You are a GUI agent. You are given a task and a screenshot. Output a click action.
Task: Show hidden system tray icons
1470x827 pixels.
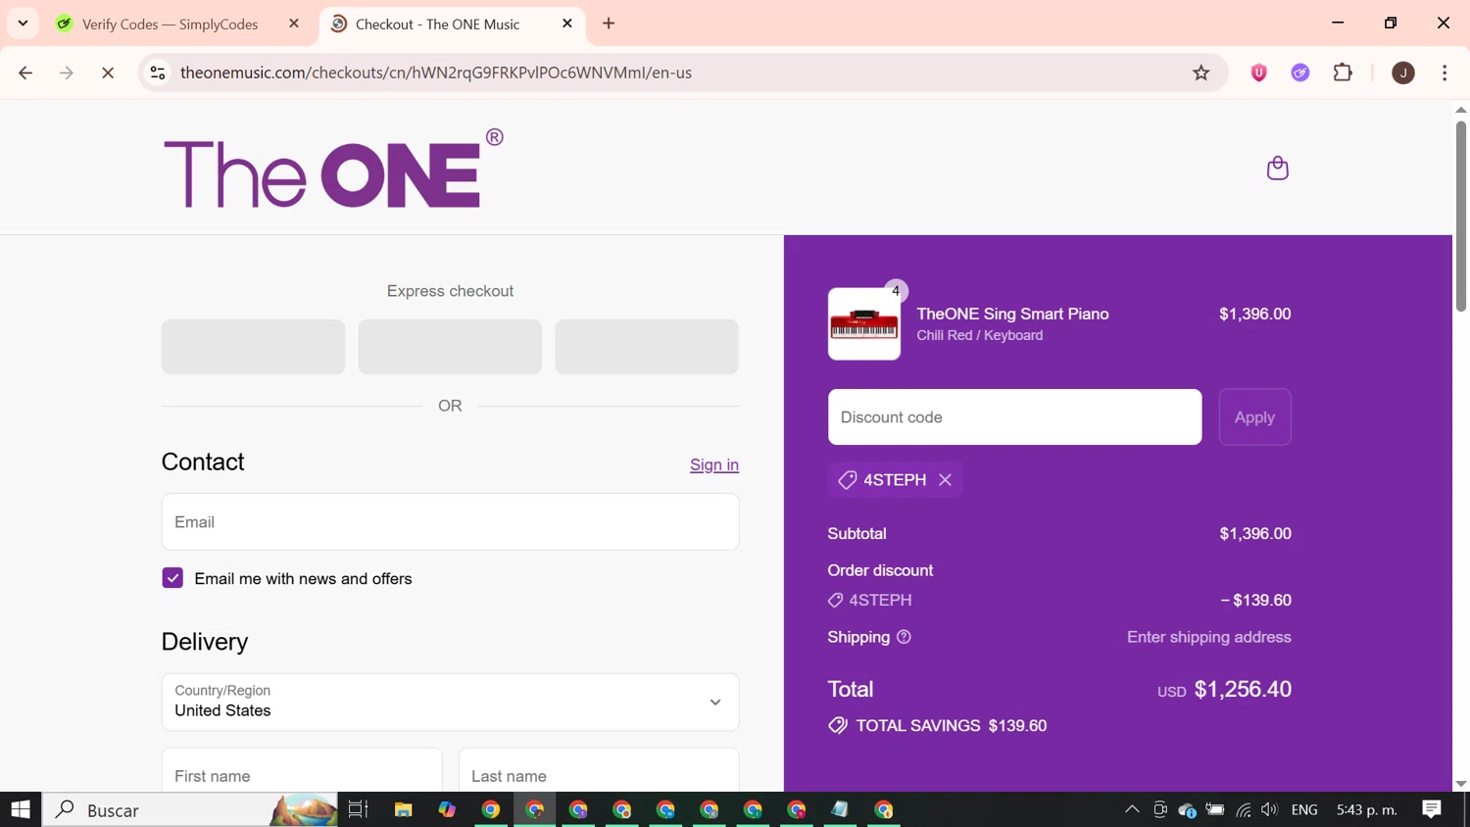[x=1132, y=809]
